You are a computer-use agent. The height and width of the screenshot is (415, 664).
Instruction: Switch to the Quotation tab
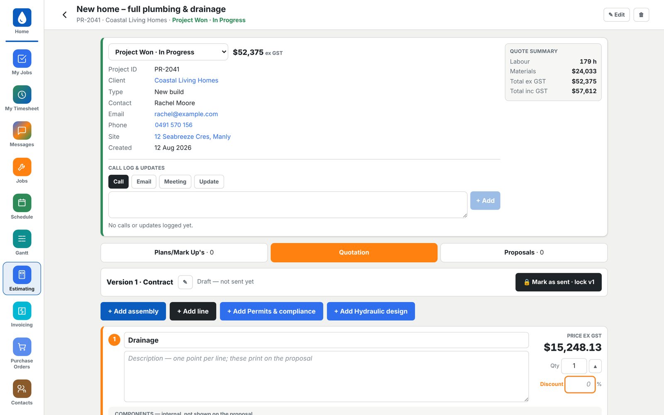coord(354,252)
